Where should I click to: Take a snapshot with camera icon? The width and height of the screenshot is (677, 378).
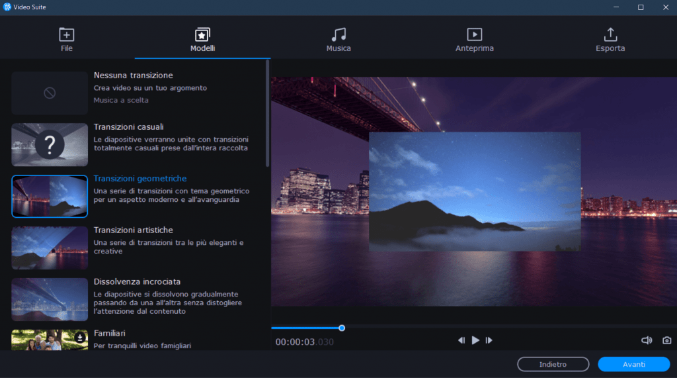(x=666, y=340)
